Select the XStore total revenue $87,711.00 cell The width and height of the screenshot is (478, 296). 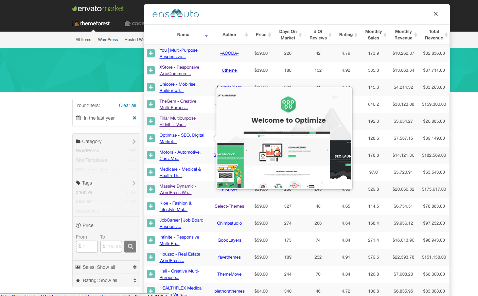tap(434, 70)
